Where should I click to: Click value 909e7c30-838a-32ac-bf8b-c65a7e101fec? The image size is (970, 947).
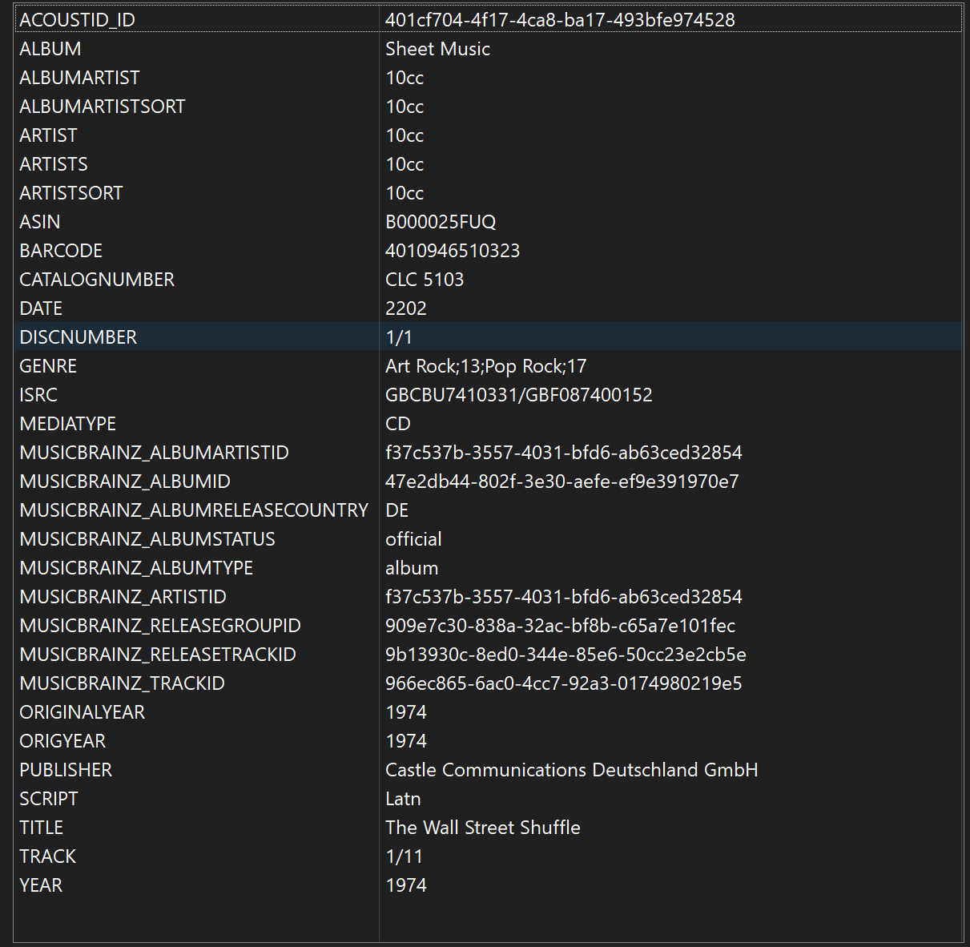(x=561, y=626)
